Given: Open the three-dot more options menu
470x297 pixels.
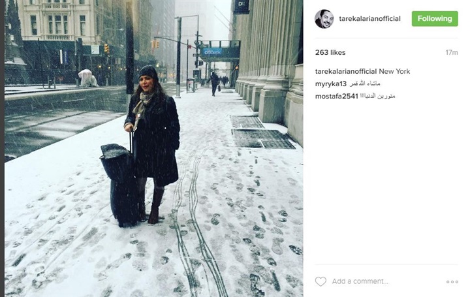Looking at the screenshot, I should pyautogui.click(x=452, y=282).
